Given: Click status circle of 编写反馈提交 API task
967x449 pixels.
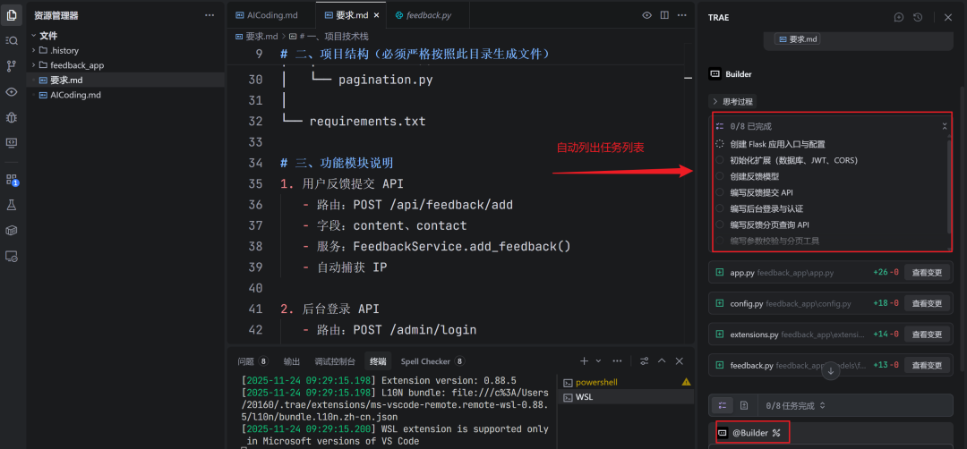Looking at the screenshot, I should pyautogui.click(x=720, y=192).
